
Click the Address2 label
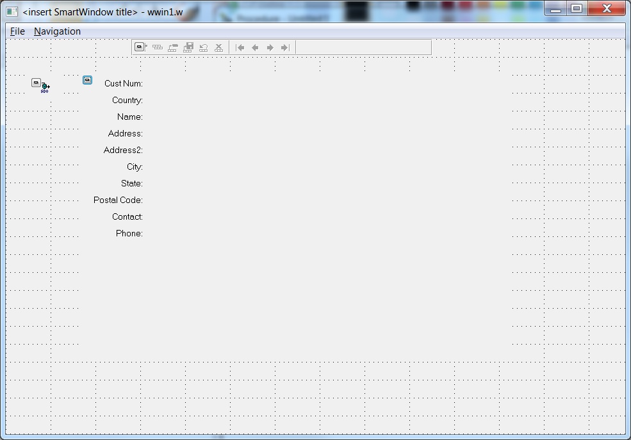123,150
